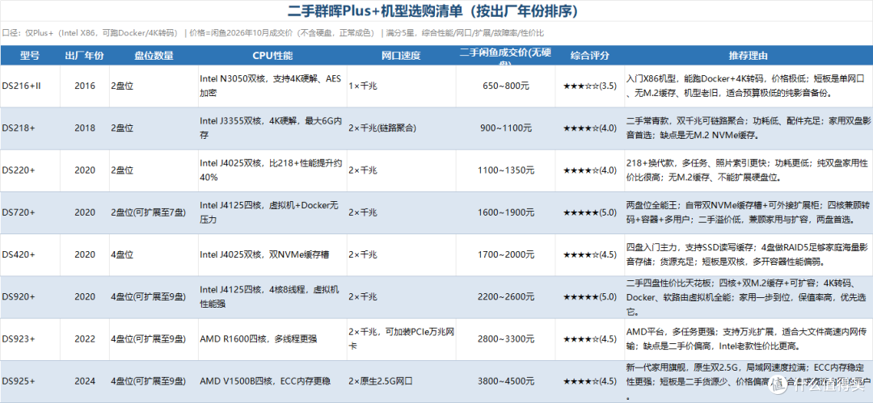This screenshot has height=403, width=873.
Task: Select the DS420+ 4.5 rating cell
Action: (590, 255)
